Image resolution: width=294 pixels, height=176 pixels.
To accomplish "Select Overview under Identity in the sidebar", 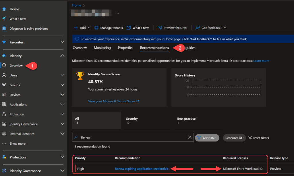I will point(16,66).
